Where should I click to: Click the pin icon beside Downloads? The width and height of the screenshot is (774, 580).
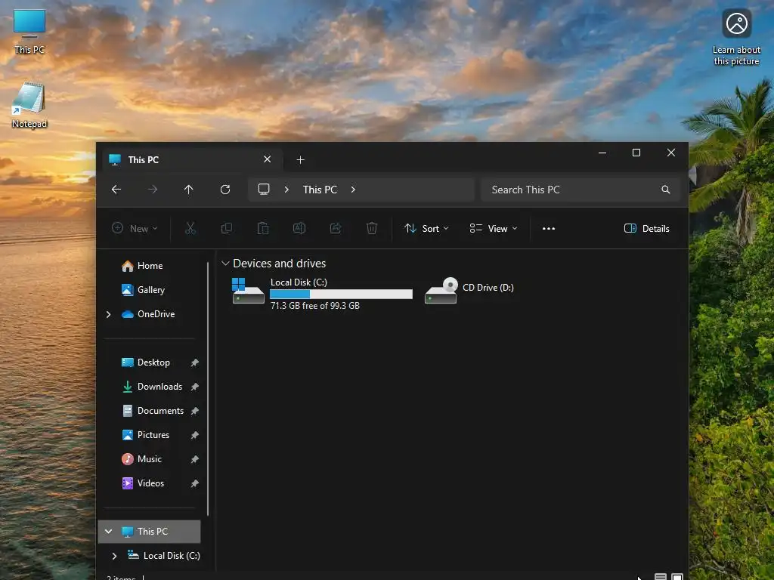(x=194, y=387)
